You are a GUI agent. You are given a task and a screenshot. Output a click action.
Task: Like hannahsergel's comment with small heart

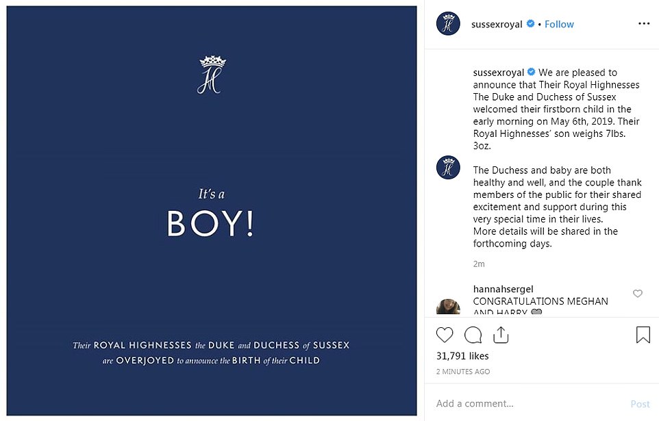click(x=638, y=294)
